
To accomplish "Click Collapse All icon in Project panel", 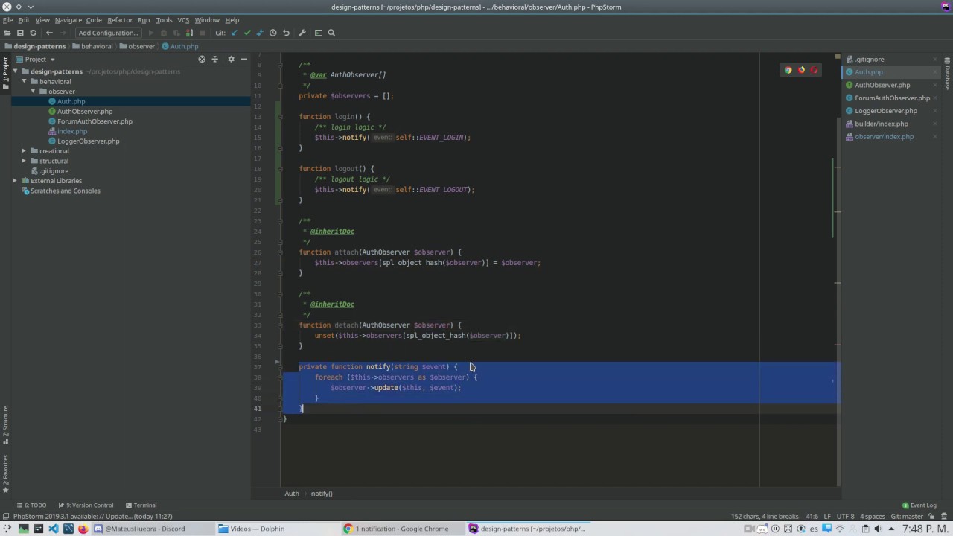I will click(x=215, y=59).
